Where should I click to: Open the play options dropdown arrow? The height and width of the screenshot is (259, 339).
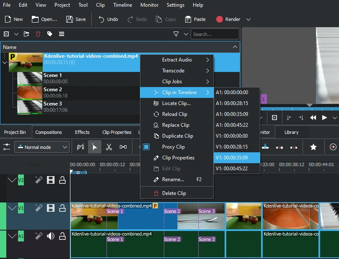click(335, 118)
